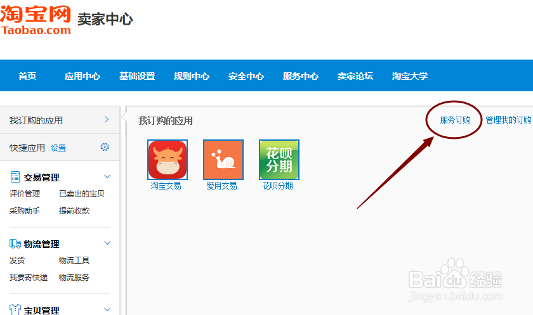Click the 宝贝管理 shirt icon

click(15, 309)
